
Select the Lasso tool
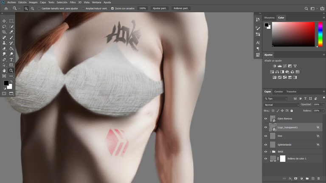coord(4,27)
